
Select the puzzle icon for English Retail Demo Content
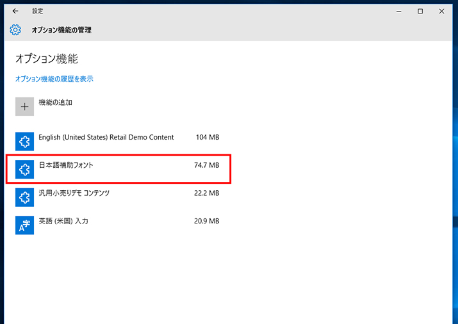pos(24,142)
